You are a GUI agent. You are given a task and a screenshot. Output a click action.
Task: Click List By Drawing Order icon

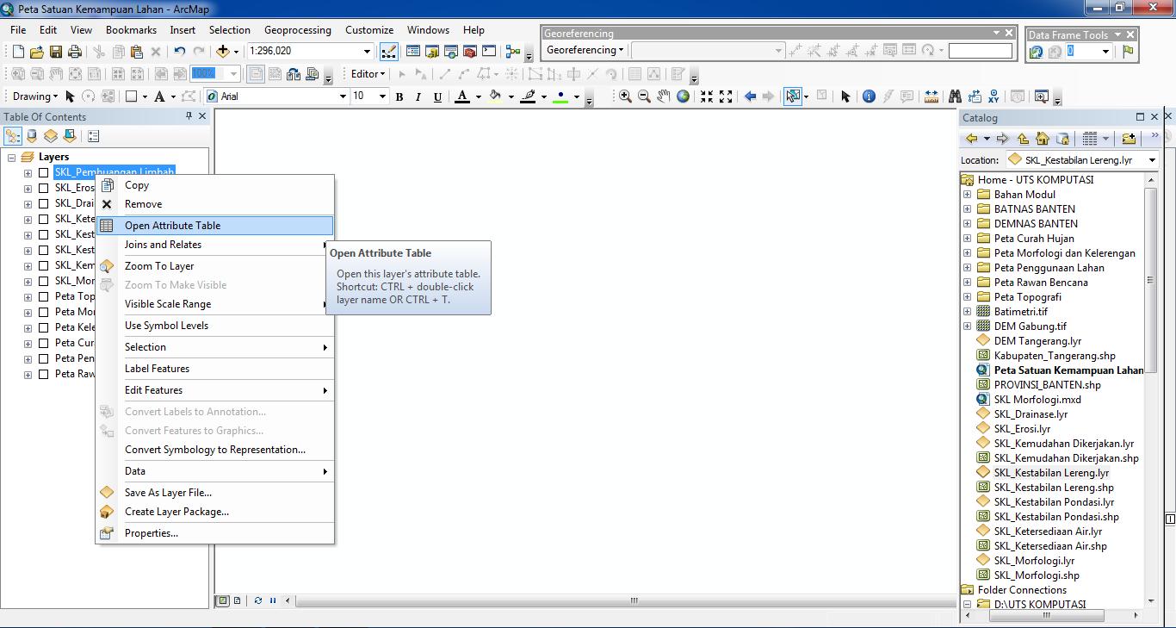[x=13, y=136]
